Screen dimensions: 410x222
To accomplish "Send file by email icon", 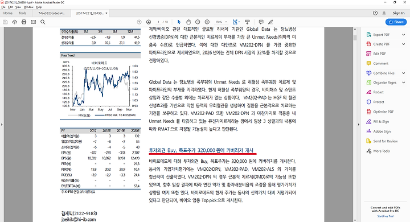I will (x=34, y=22).
